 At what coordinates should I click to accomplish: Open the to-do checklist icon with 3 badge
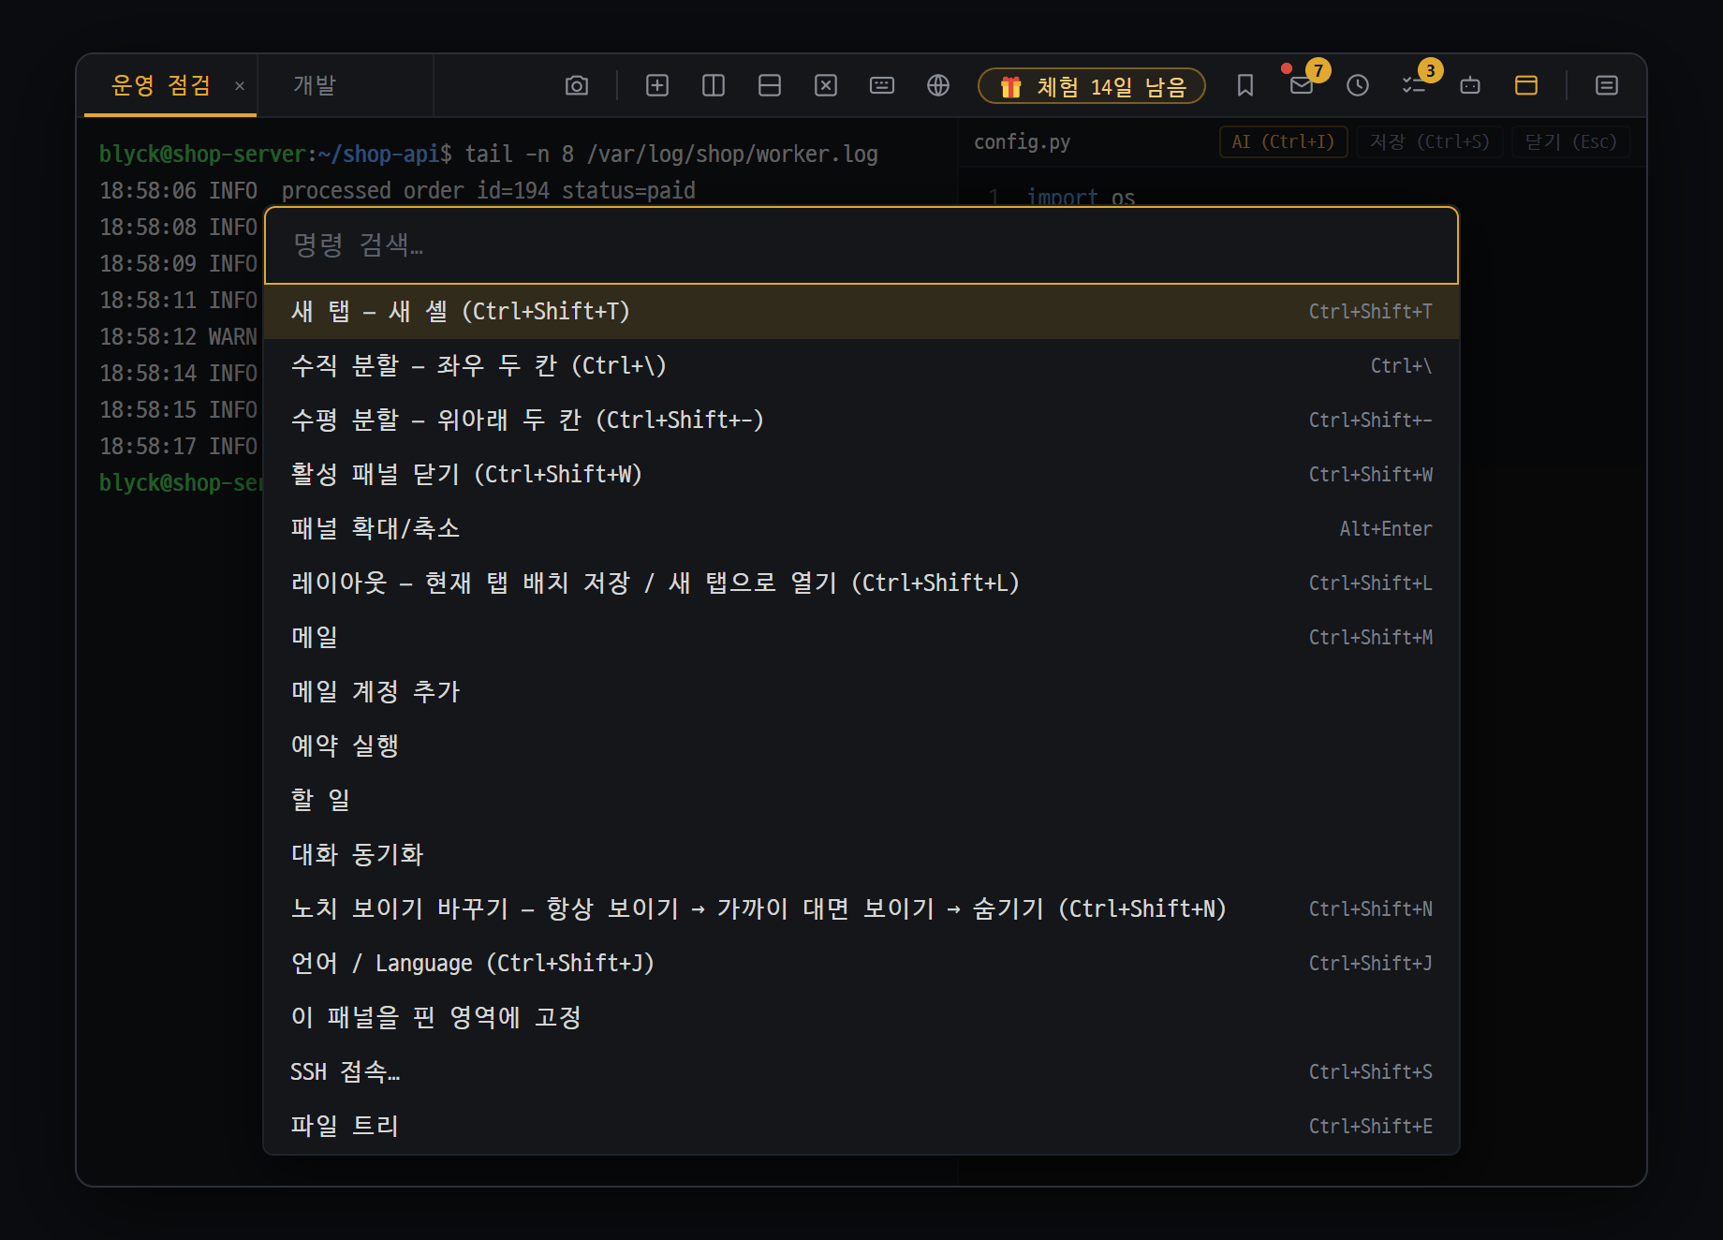1414,85
